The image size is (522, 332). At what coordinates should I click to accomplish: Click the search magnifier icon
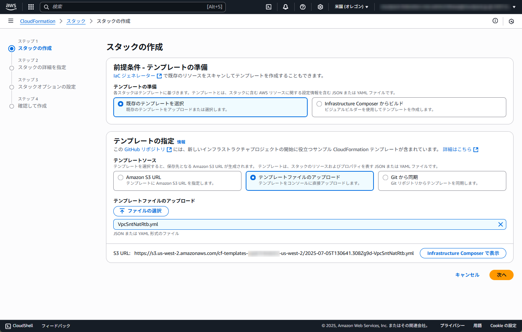(47, 7)
